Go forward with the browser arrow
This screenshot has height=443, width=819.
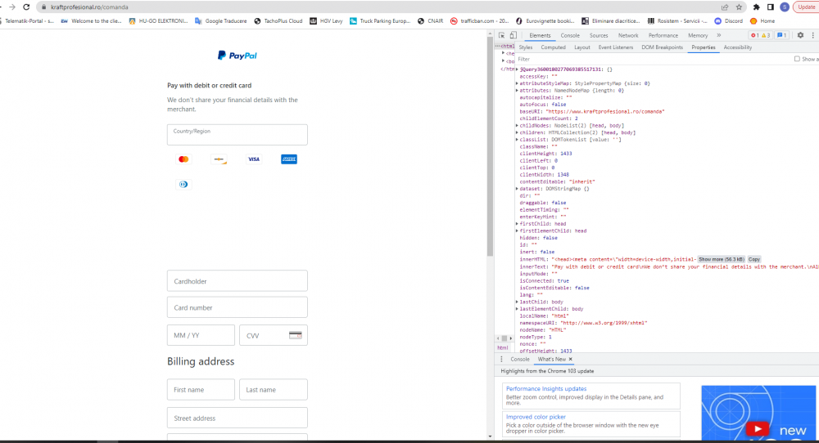(x=12, y=7)
